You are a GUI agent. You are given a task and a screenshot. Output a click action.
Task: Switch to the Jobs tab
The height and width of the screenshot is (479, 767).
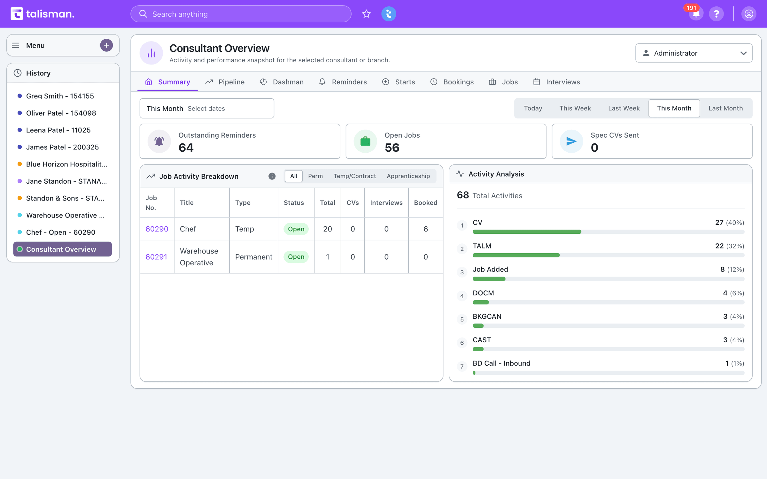click(503, 82)
